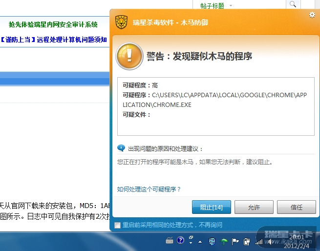Click the 警告：发现疑似木马的程序 heading

199,56
